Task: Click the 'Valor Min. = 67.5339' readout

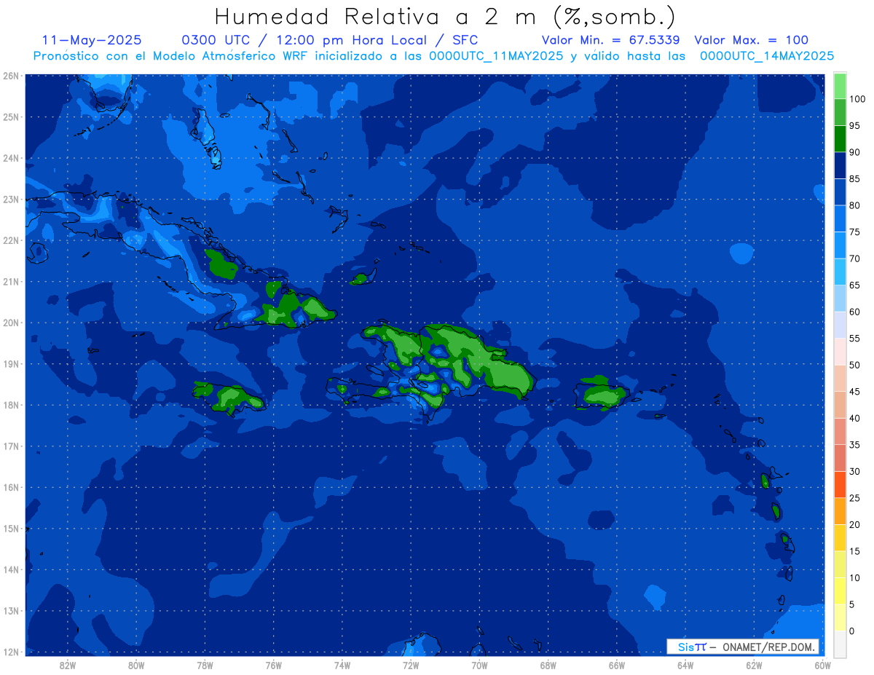Action: [611, 40]
